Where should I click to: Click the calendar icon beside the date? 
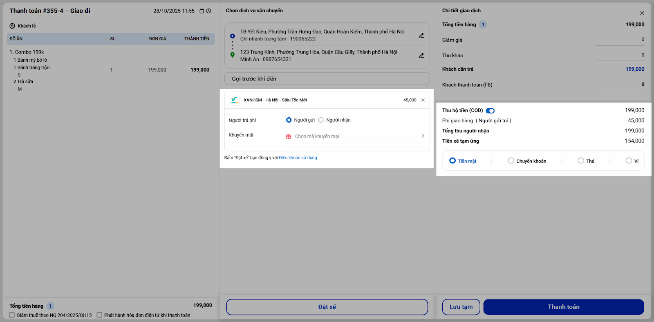coord(202,11)
